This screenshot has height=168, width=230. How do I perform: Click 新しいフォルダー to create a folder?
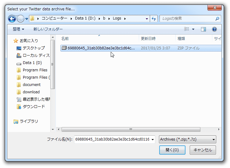pos(48,29)
